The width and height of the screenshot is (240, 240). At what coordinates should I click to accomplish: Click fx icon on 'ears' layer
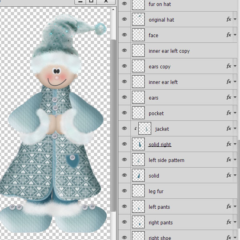pyautogui.click(x=229, y=97)
